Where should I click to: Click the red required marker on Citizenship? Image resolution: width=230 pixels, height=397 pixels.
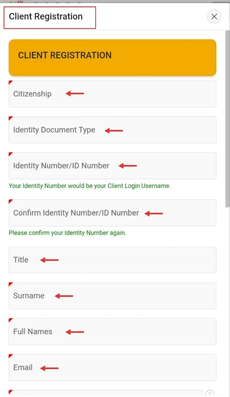tap(10, 82)
